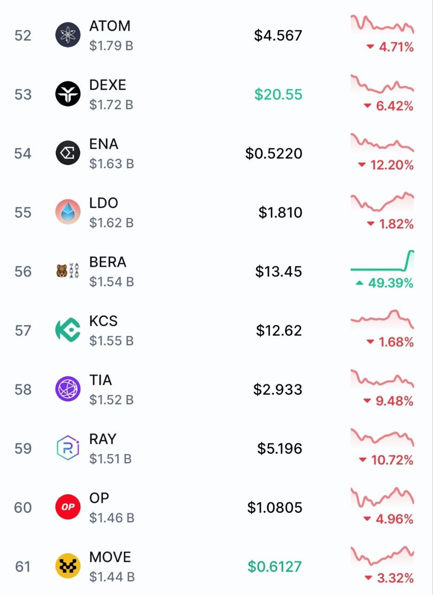Tap the OP price $1.0805

point(275,508)
